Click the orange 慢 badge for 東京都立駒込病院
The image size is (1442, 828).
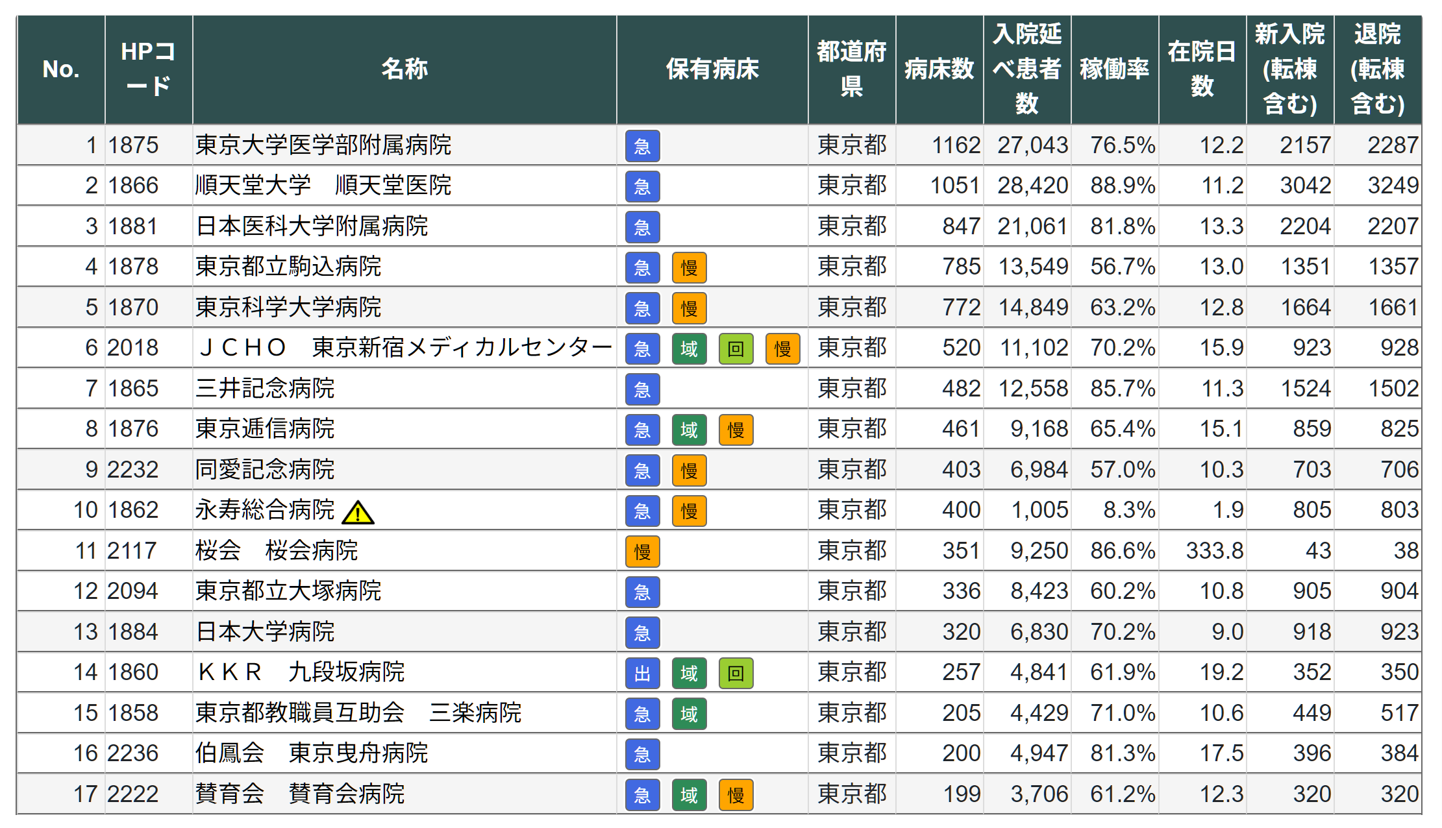pyautogui.click(x=689, y=268)
